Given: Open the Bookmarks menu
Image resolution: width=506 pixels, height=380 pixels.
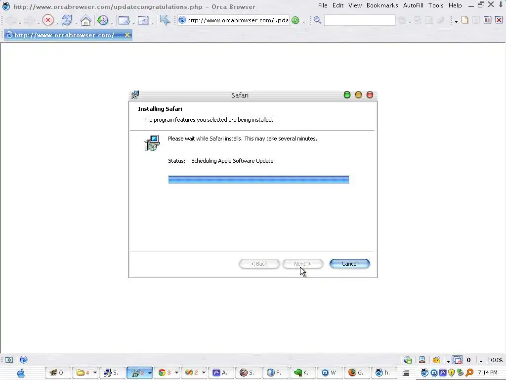Looking at the screenshot, I should pyautogui.click(x=382, y=5).
